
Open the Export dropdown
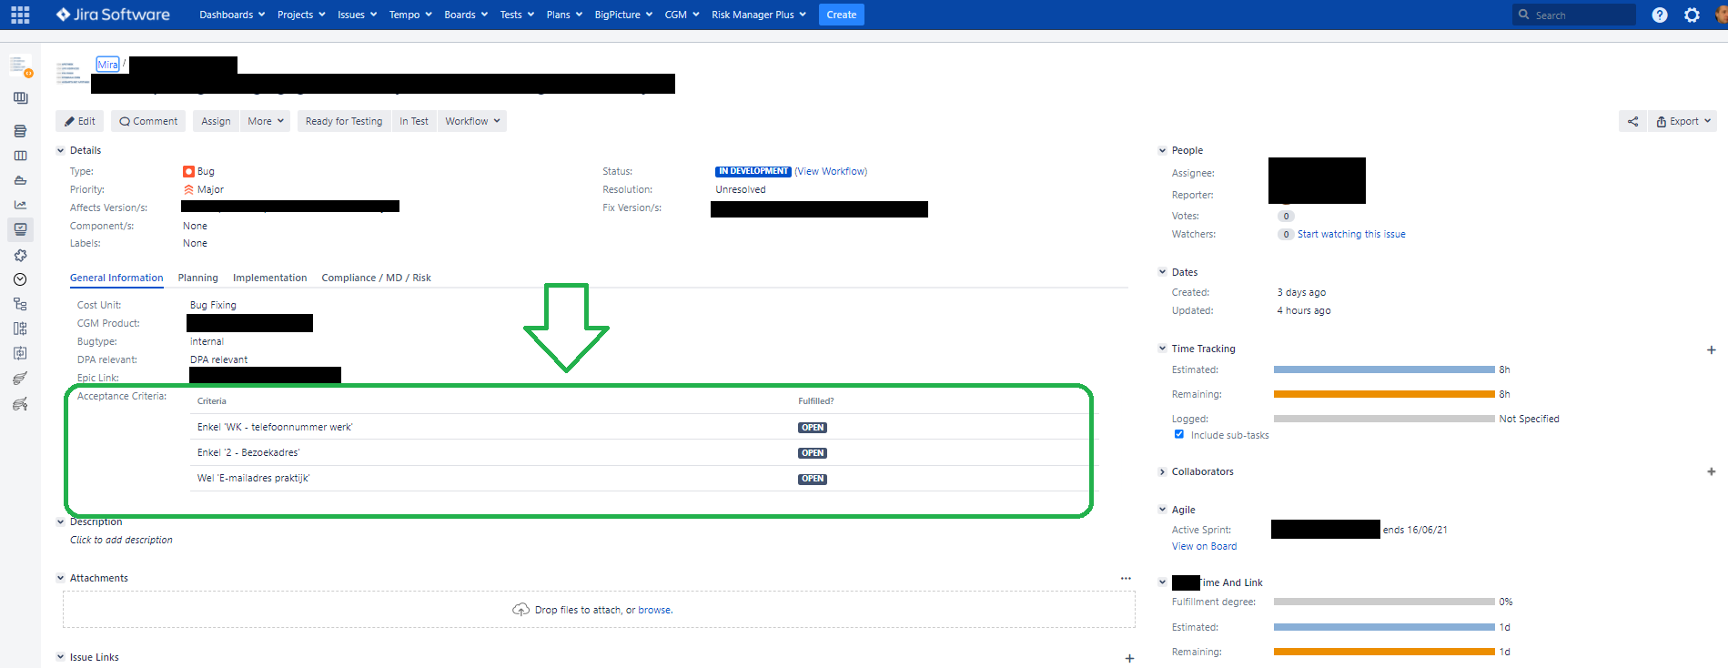(1683, 121)
